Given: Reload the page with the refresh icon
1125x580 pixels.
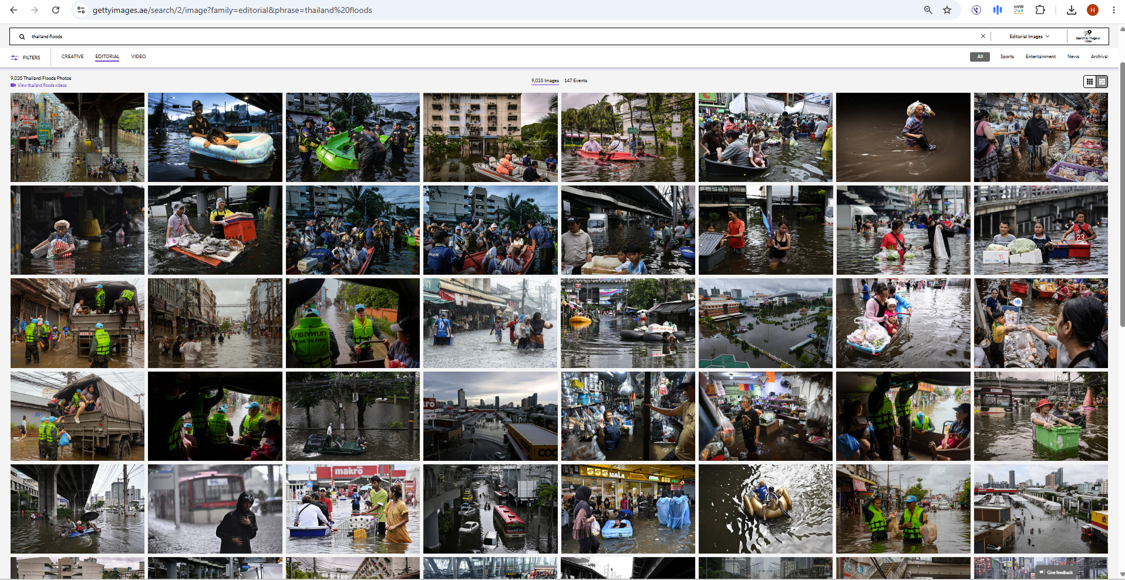Looking at the screenshot, I should tap(56, 10).
